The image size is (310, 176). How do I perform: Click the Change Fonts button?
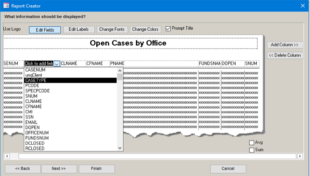[x=112, y=30]
